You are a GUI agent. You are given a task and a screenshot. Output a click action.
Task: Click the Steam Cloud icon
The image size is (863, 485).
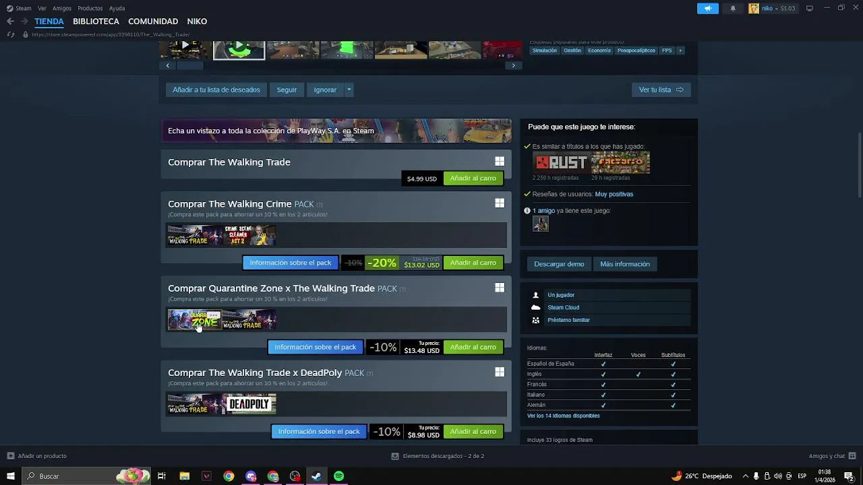point(536,307)
